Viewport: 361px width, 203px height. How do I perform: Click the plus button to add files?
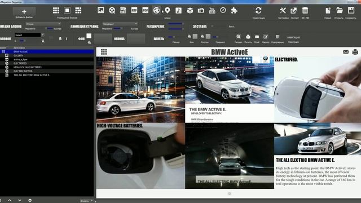click(x=24, y=11)
